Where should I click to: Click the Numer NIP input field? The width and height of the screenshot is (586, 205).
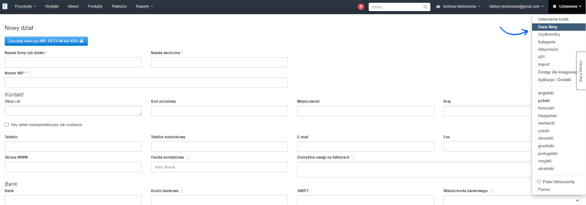[146, 83]
